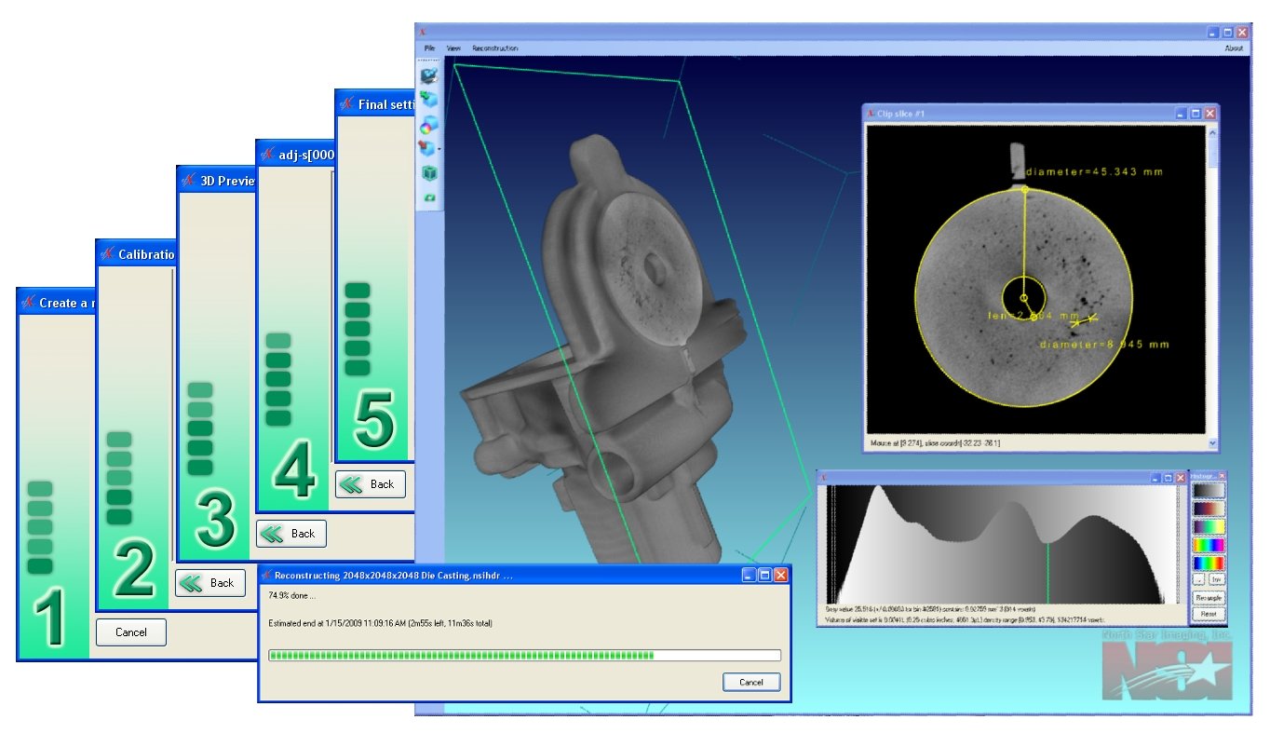Click the Clip slice scrollbar down arrow
The image size is (1270, 747).
coord(1211,443)
